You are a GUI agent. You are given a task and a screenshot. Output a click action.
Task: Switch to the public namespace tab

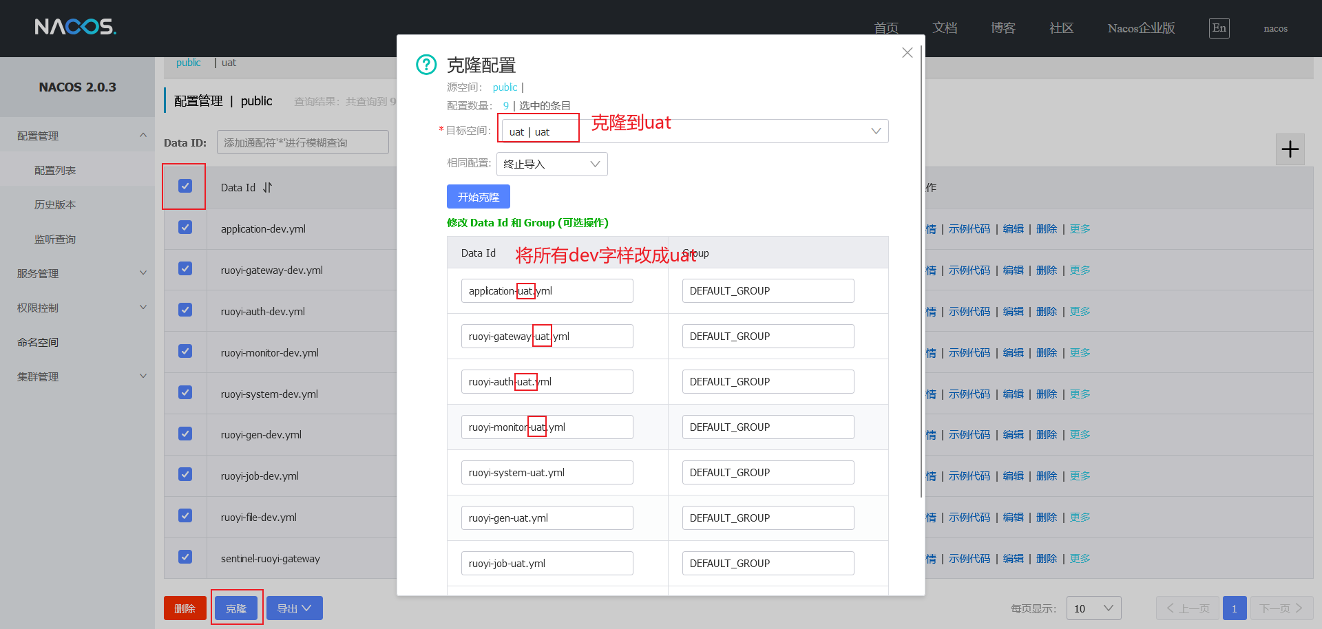tap(188, 63)
